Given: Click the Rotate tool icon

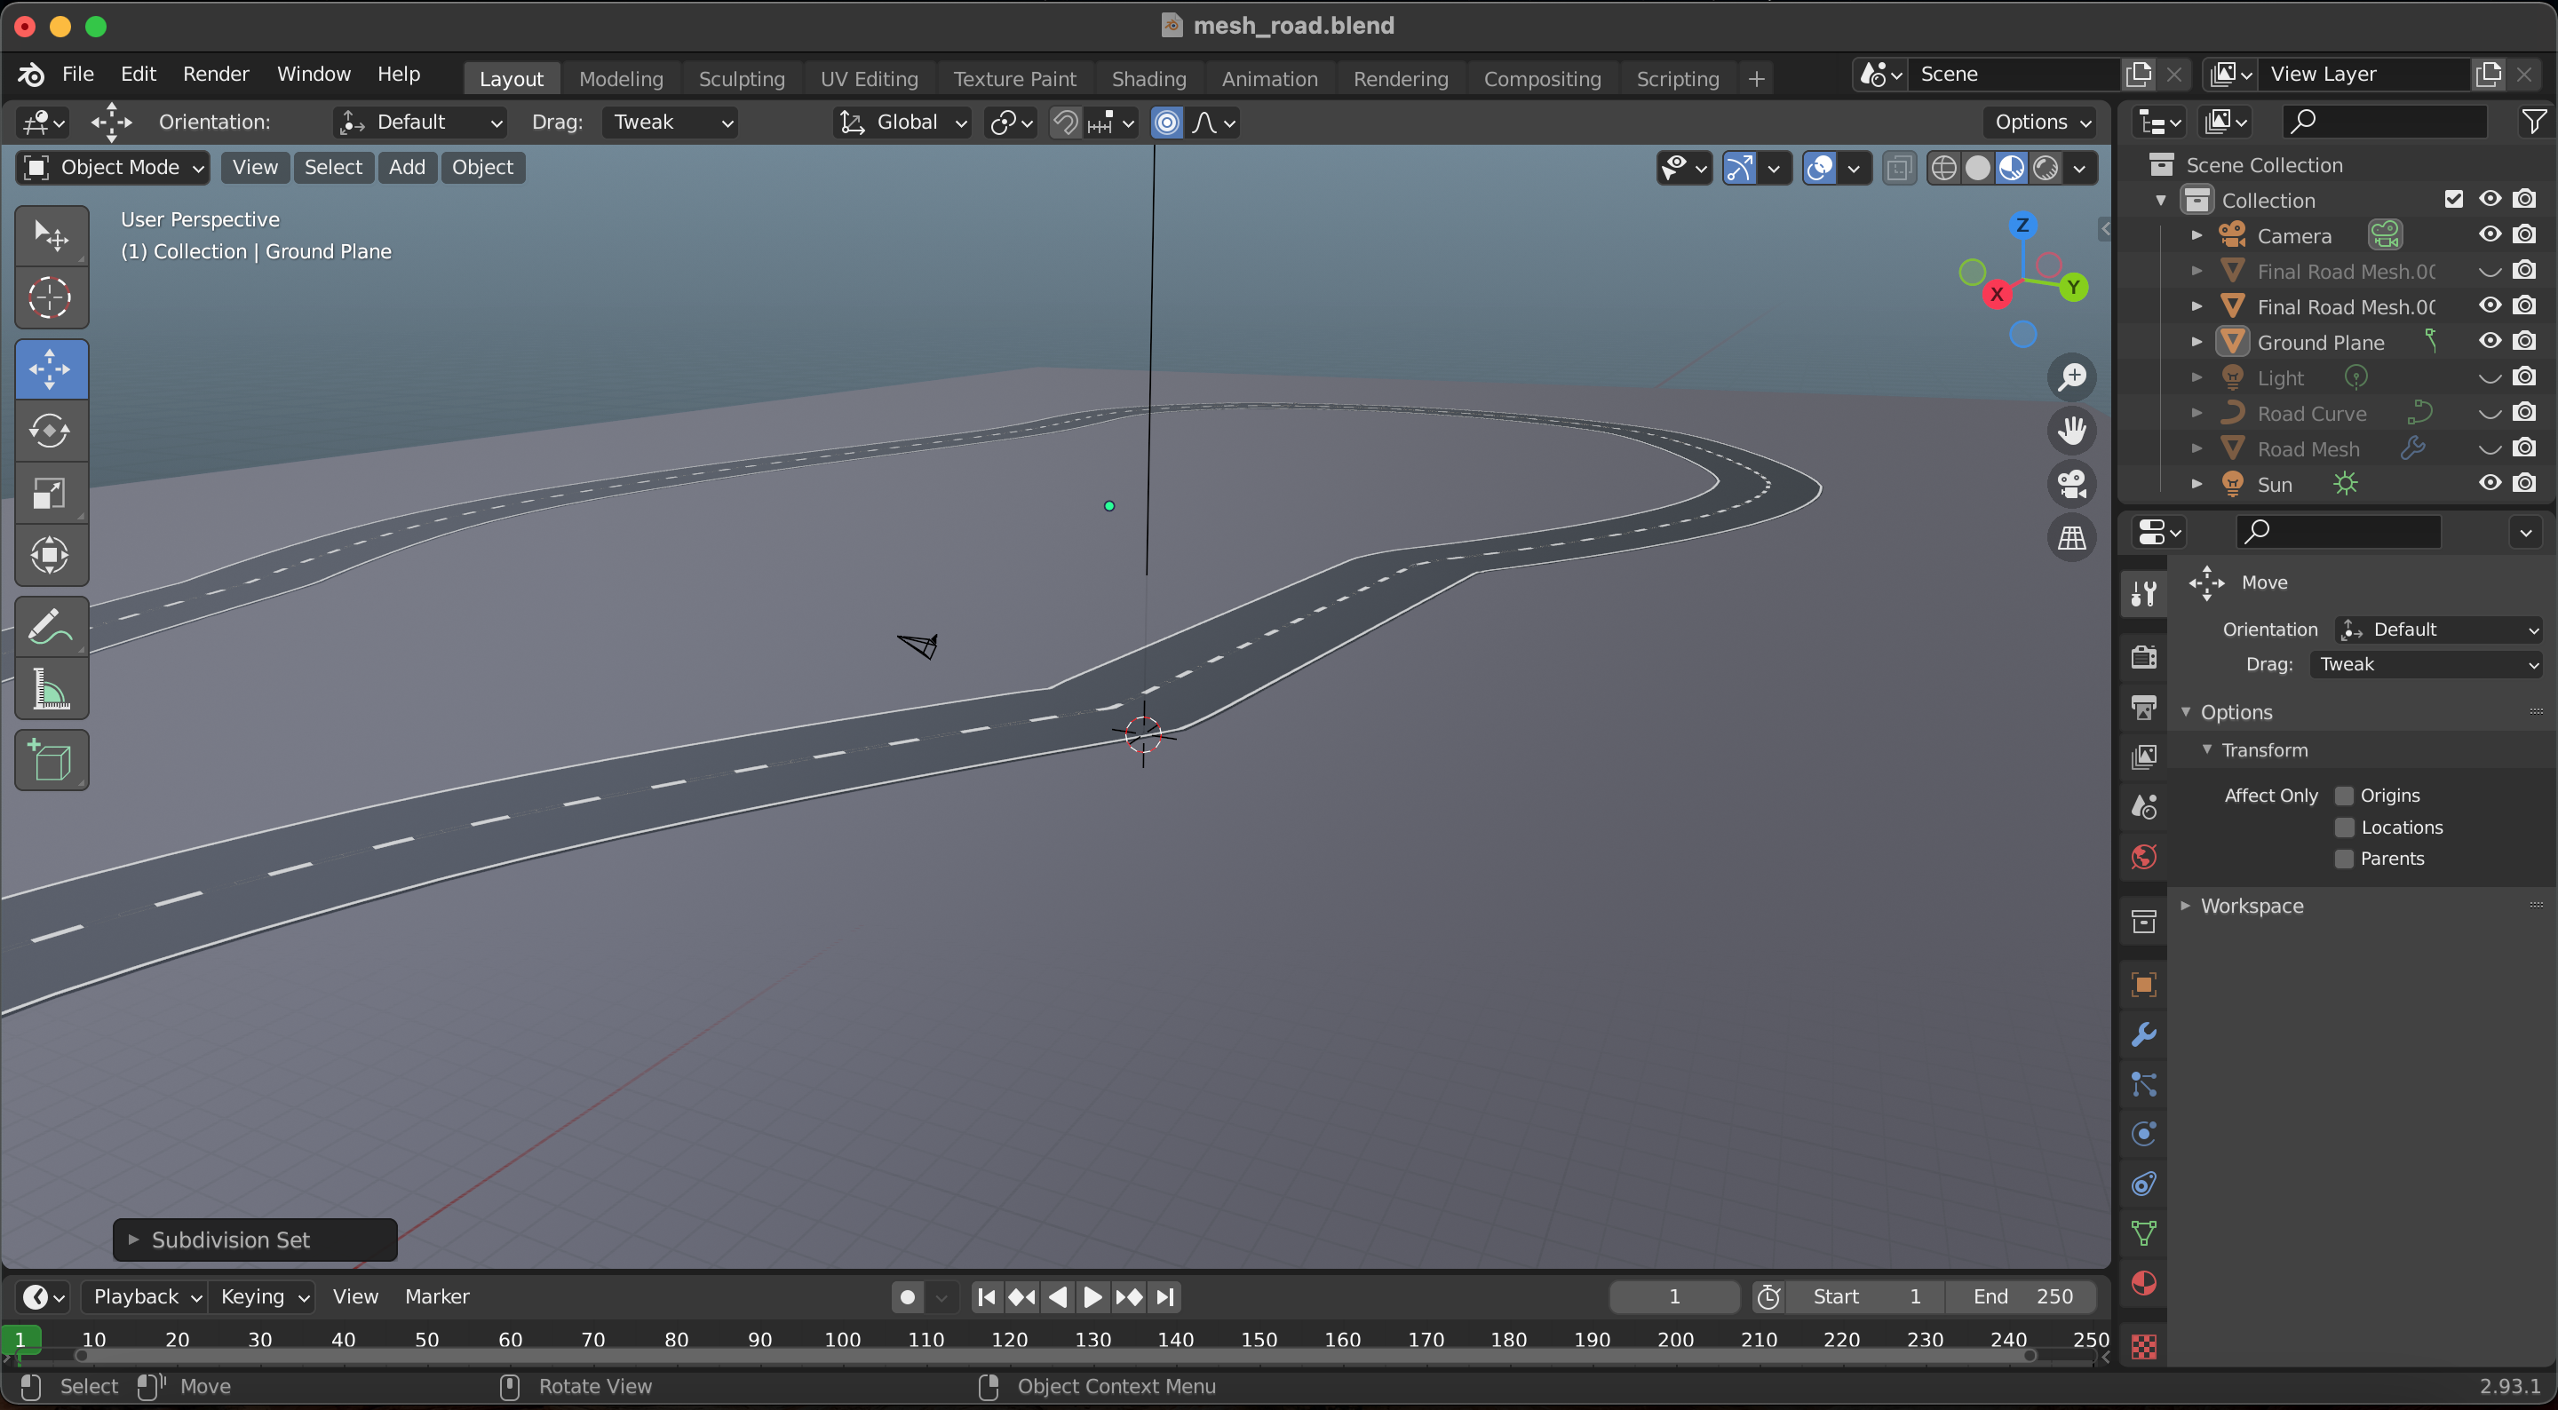Looking at the screenshot, I should point(49,429).
